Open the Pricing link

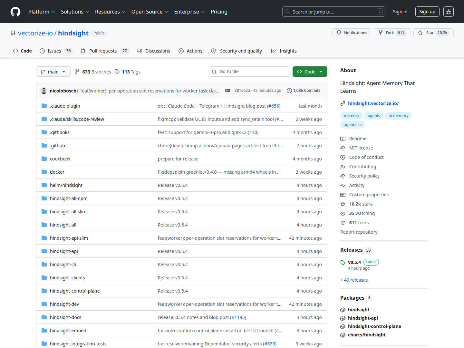coord(219,12)
